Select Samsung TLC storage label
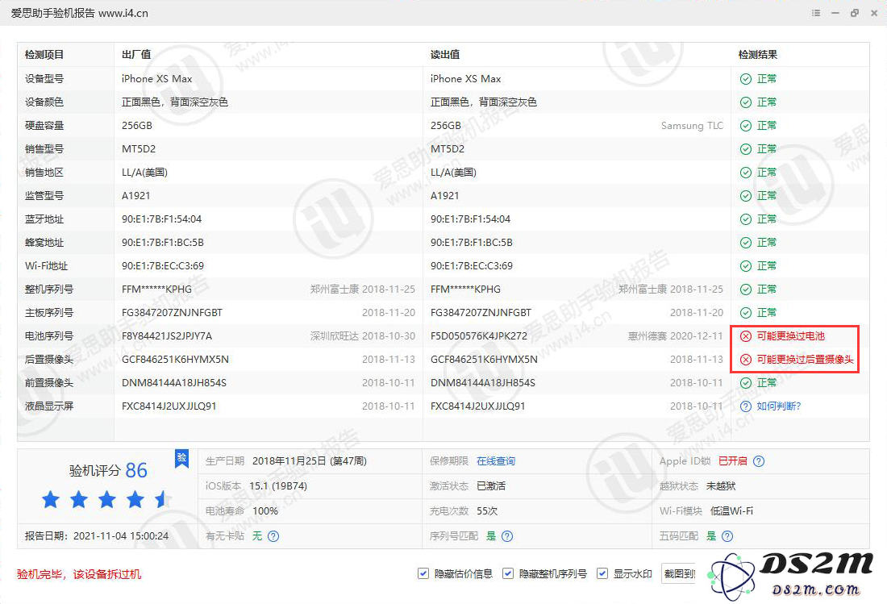 coord(693,126)
